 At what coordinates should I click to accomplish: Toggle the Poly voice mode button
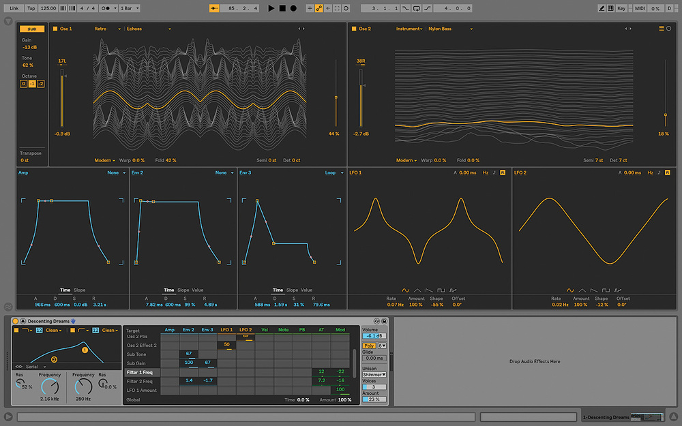[x=369, y=346]
